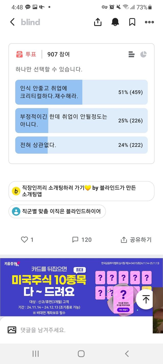Select the '전혀 상관없다' poll option
The height and width of the screenshot is (364, 163).
81,145
